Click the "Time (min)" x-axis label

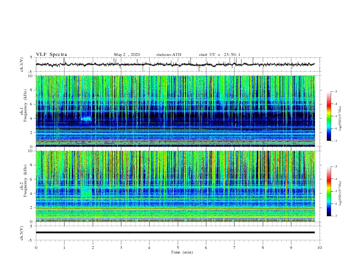[182, 252]
